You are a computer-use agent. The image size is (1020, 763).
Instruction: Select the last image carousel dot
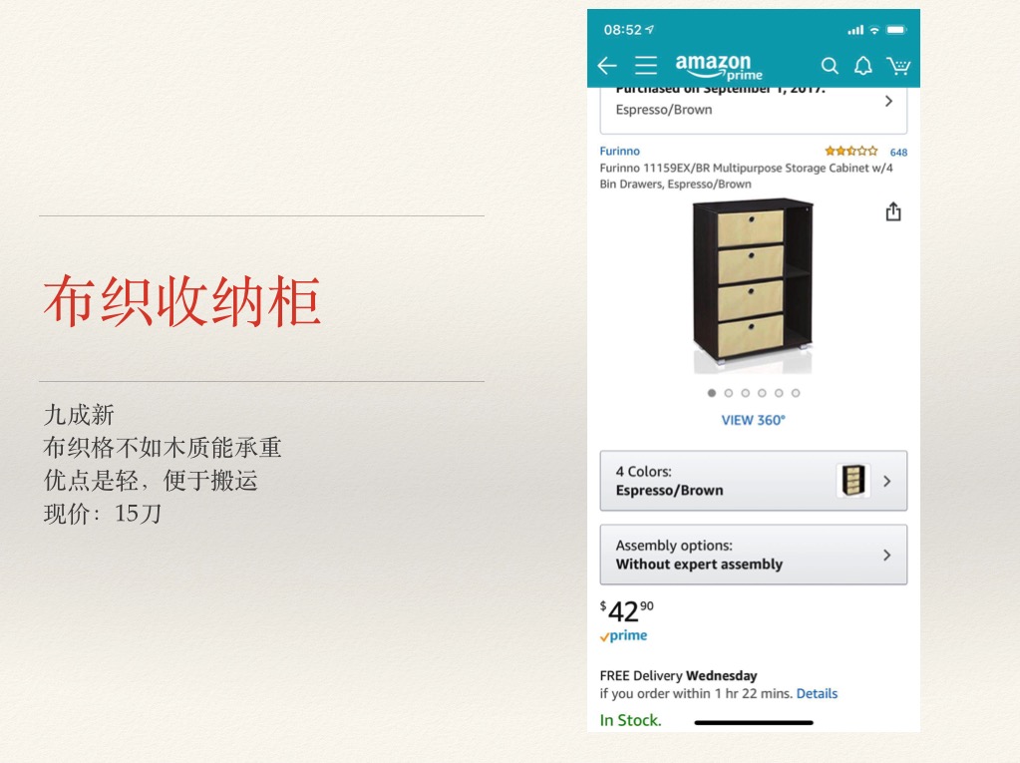click(796, 393)
